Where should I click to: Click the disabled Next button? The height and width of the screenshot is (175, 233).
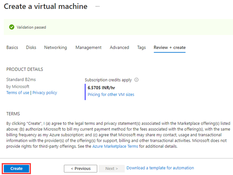(x=111, y=169)
